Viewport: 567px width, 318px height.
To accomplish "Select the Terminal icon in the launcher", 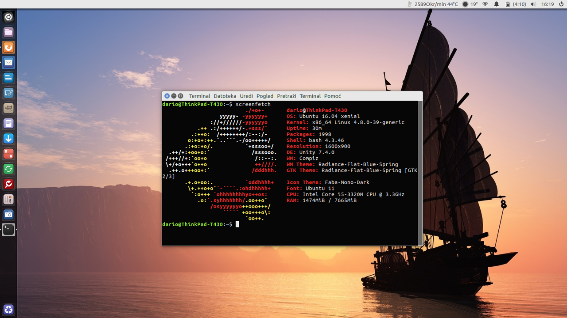I will (x=8, y=230).
